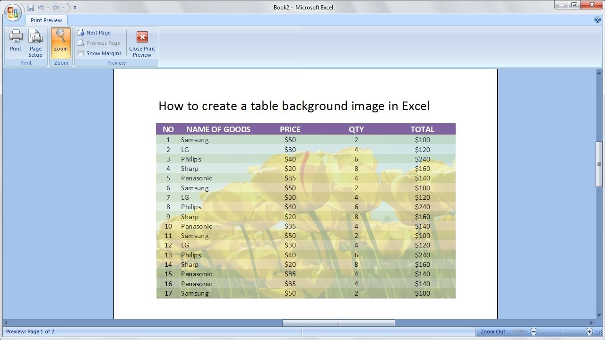Click the grayed-out Previous Page button
This screenshot has width=605, height=340.
pos(99,43)
